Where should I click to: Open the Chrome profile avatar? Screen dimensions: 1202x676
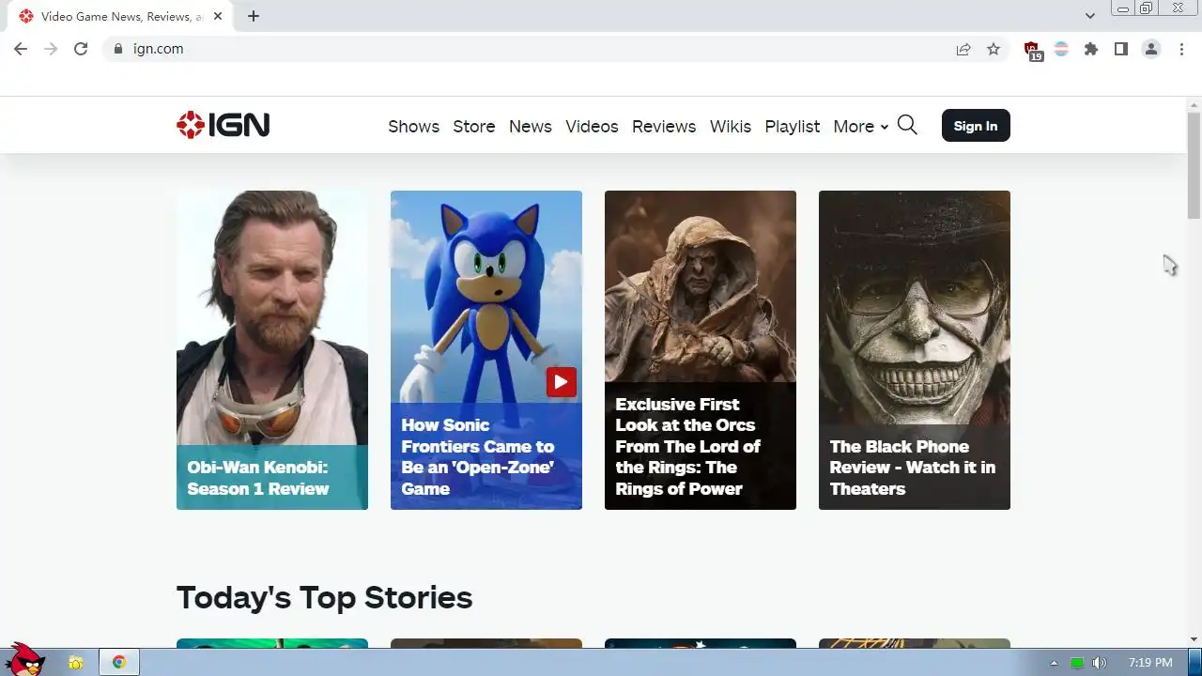pyautogui.click(x=1151, y=49)
